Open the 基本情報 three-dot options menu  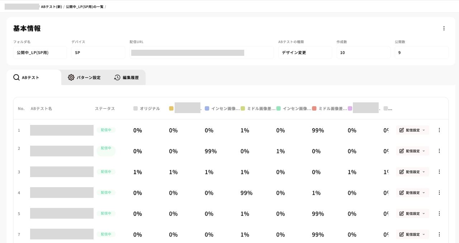[444, 28]
